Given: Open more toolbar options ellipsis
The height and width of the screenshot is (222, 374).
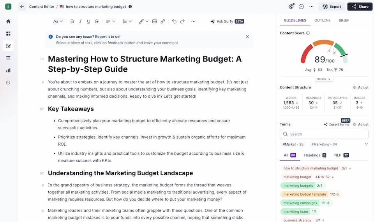Looking at the screenshot, I should [194, 21].
